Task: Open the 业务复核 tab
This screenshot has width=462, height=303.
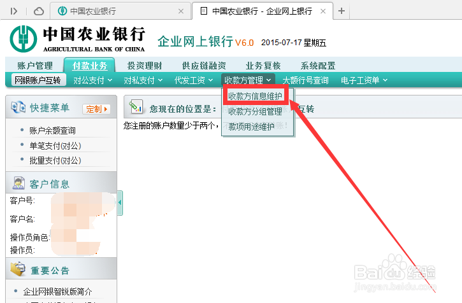Action: [263, 66]
